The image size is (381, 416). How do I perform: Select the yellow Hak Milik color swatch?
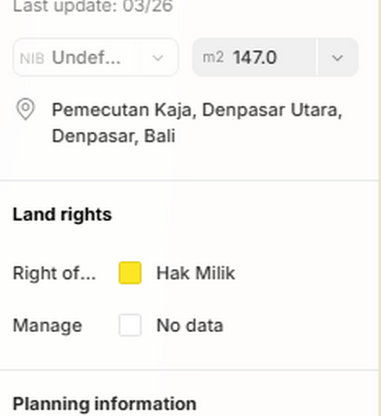(130, 273)
